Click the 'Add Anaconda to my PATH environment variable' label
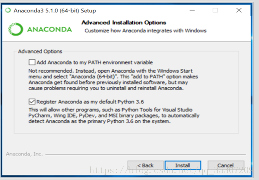 tap(95, 62)
